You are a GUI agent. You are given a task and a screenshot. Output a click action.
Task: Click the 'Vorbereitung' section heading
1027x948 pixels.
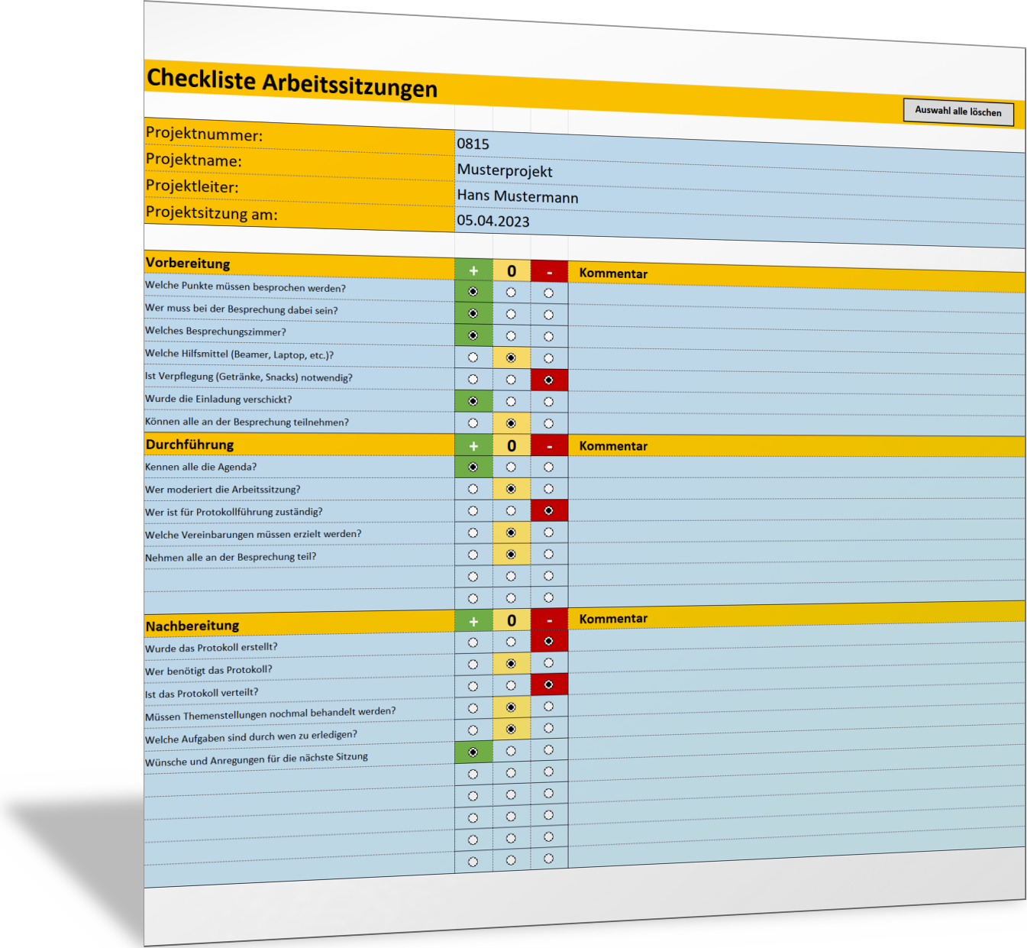point(188,264)
